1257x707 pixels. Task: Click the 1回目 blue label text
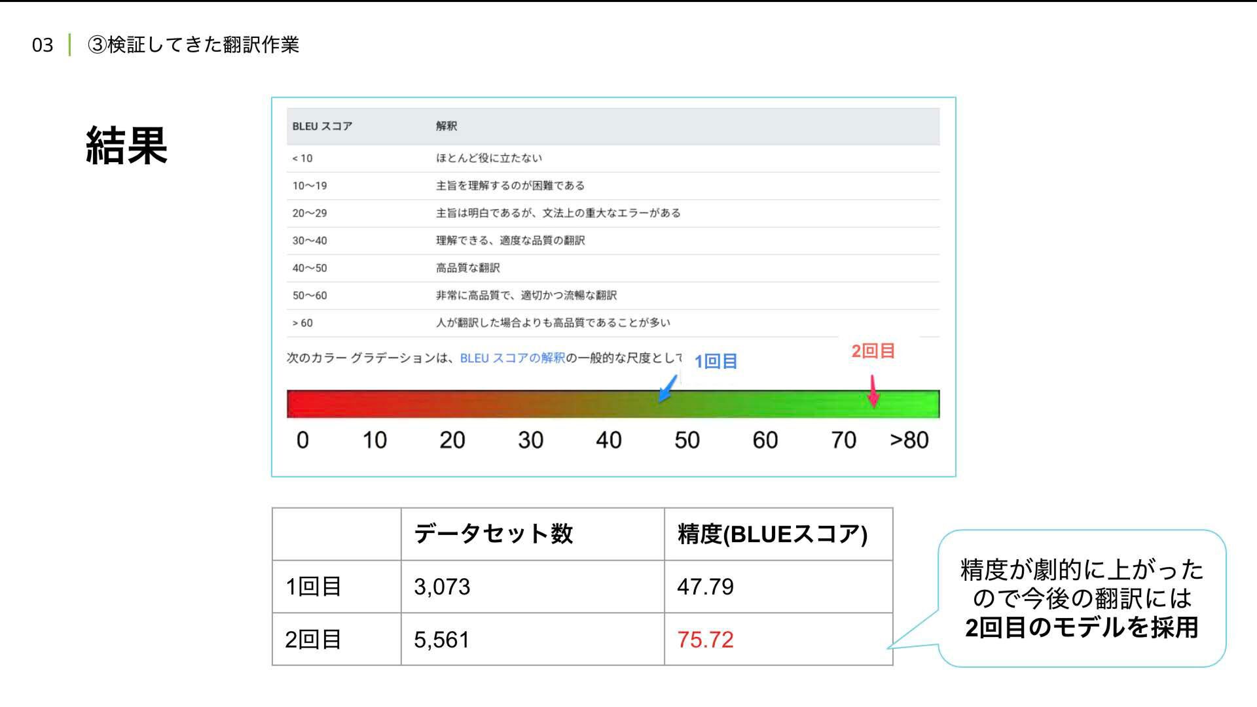716,362
